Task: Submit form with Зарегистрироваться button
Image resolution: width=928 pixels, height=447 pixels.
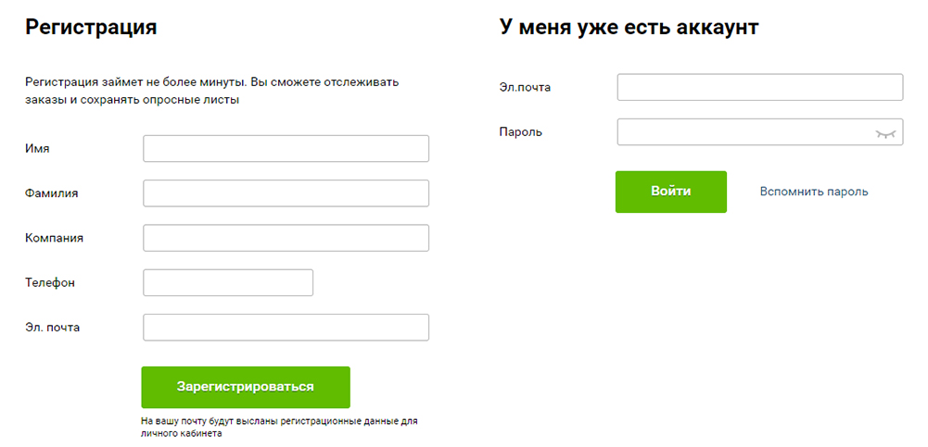Action: [x=246, y=388]
